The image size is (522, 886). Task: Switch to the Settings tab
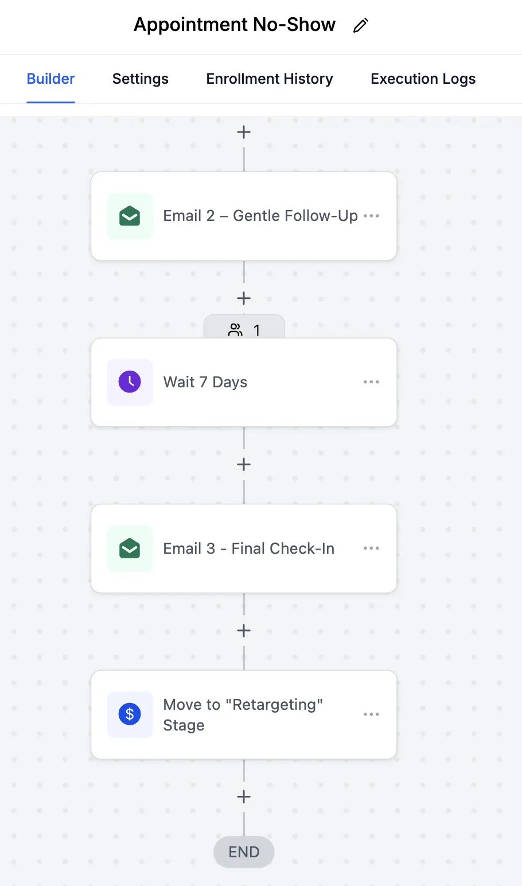pyautogui.click(x=141, y=79)
